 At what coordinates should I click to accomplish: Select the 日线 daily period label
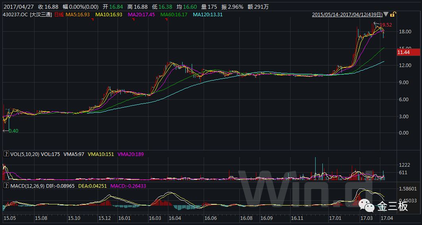(59, 15)
